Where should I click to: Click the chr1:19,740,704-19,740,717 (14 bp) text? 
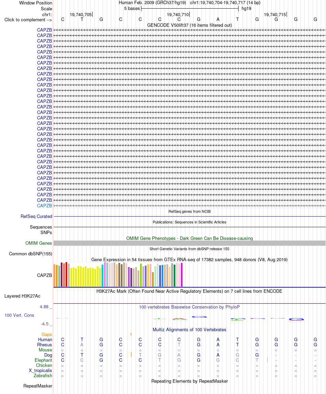(225, 3)
